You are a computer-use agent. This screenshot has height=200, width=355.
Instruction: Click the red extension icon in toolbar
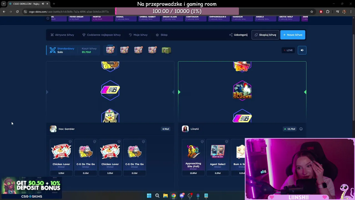pos(321,12)
